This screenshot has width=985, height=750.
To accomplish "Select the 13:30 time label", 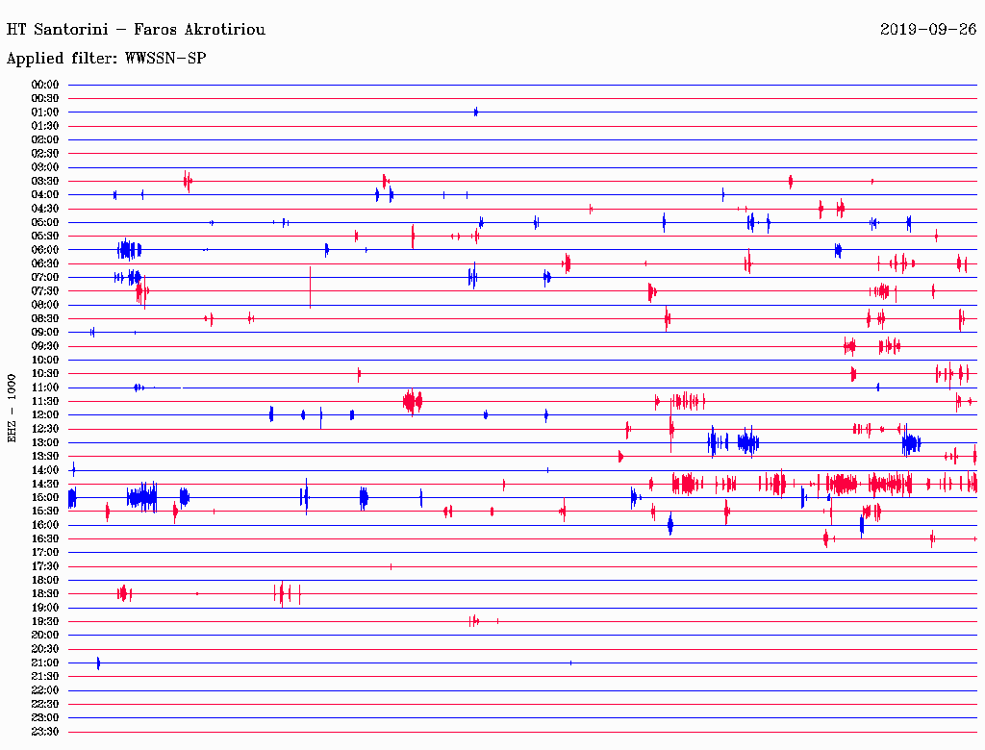I will 45,457.
